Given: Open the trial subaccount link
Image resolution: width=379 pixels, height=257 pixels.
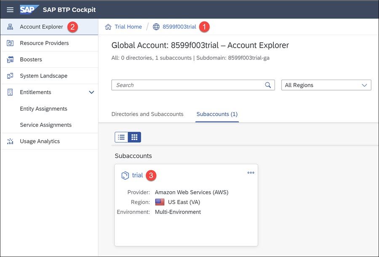Looking at the screenshot, I should [138, 175].
